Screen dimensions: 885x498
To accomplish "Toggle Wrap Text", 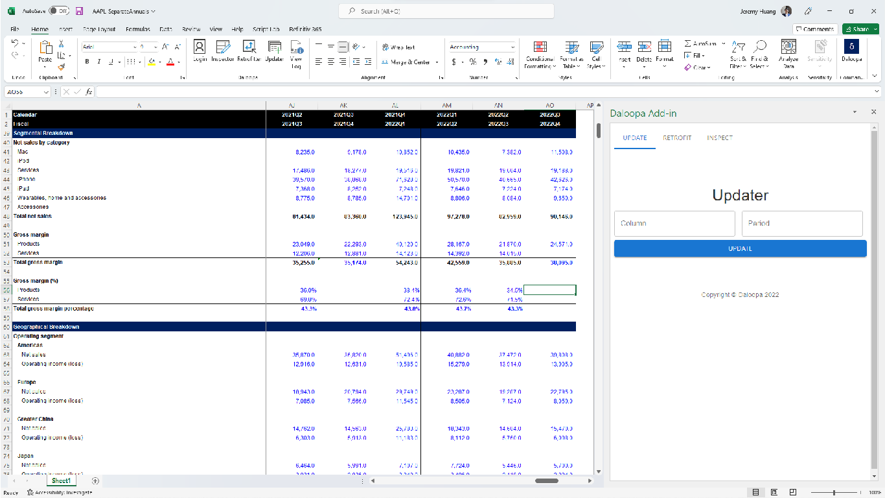I will click(398, 47).
